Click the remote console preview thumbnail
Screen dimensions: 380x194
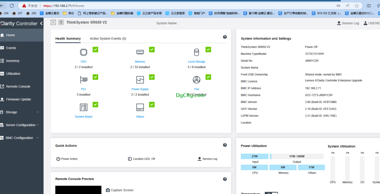point(78,190)
